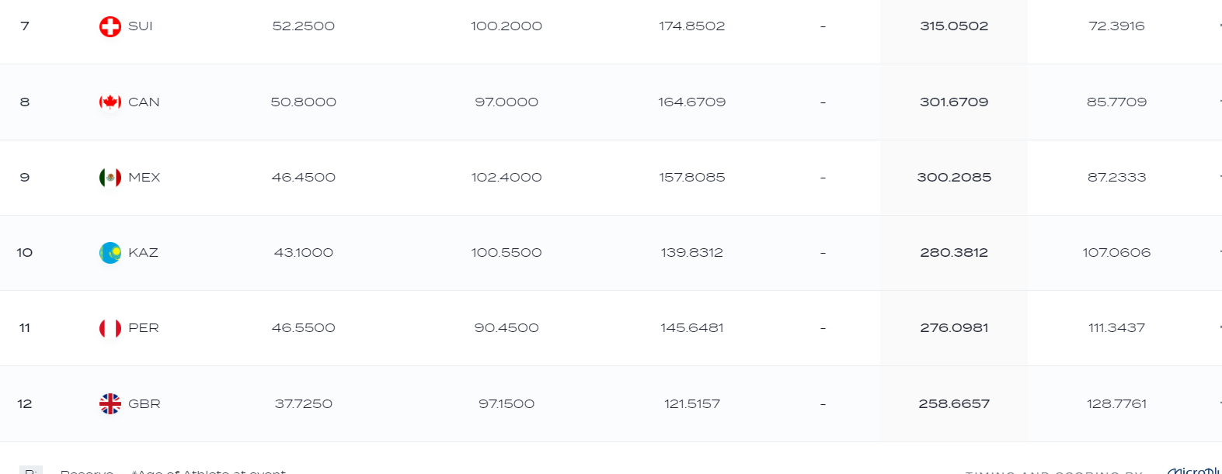Click the Great Britain flag icon

pyautogui.click(x=110, y=403)
